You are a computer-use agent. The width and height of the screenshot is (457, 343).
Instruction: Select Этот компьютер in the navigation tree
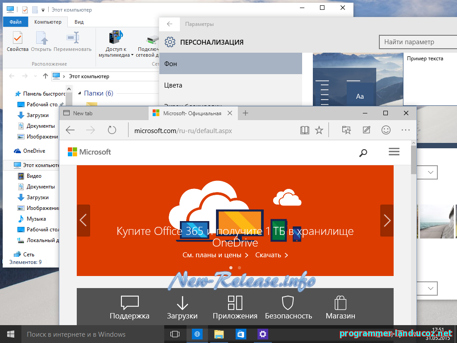coord(37,165)
